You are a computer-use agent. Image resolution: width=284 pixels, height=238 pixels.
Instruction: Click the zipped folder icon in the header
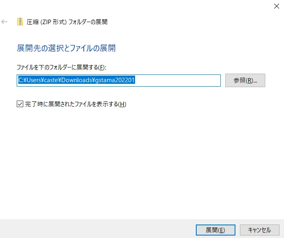pos(20,22)
